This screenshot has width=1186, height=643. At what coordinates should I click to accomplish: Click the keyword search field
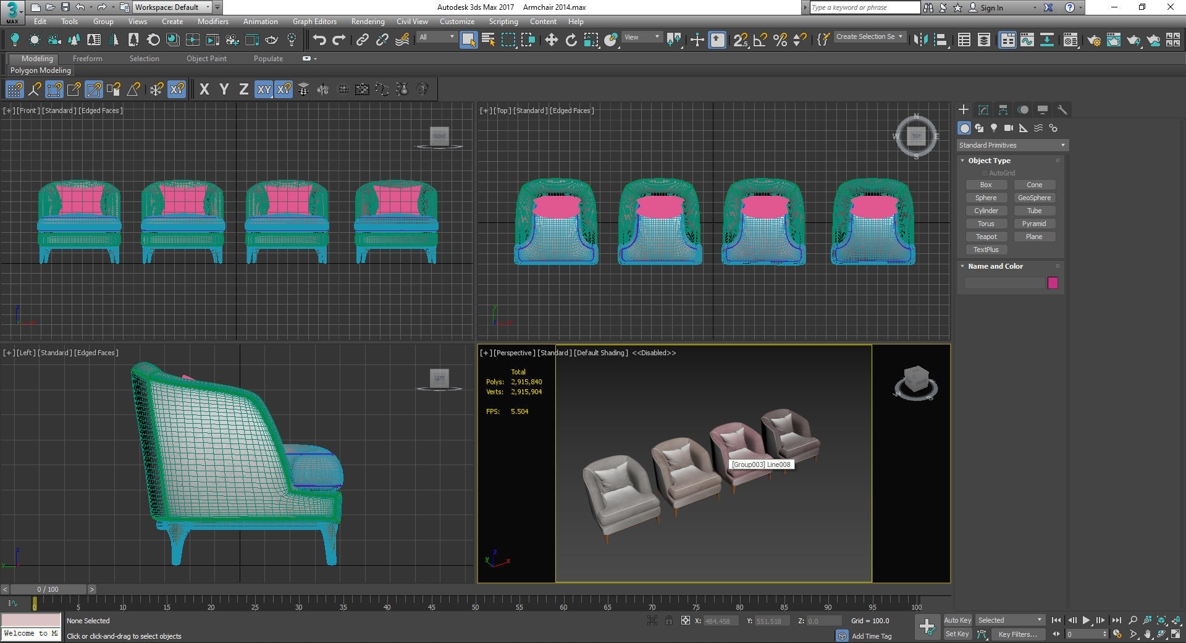coord(864,7)
